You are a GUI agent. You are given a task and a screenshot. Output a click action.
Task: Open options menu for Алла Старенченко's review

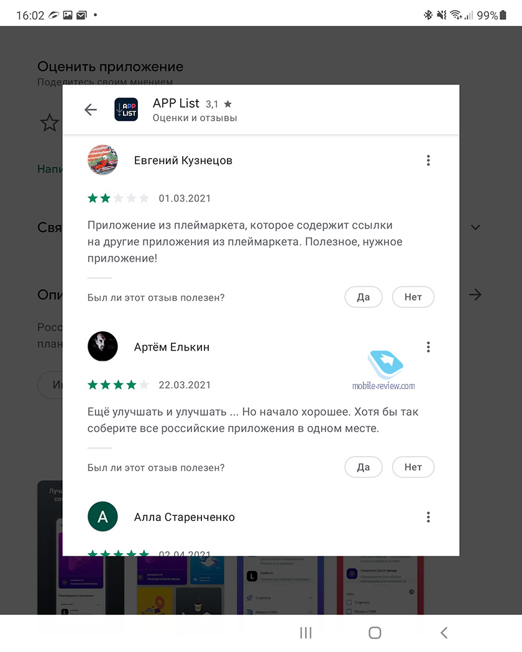pyautogui.click(x=428, y=517)
